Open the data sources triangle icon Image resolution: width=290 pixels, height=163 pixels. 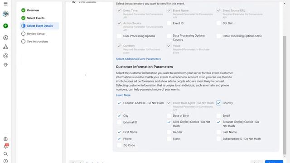tap(5, 47)
